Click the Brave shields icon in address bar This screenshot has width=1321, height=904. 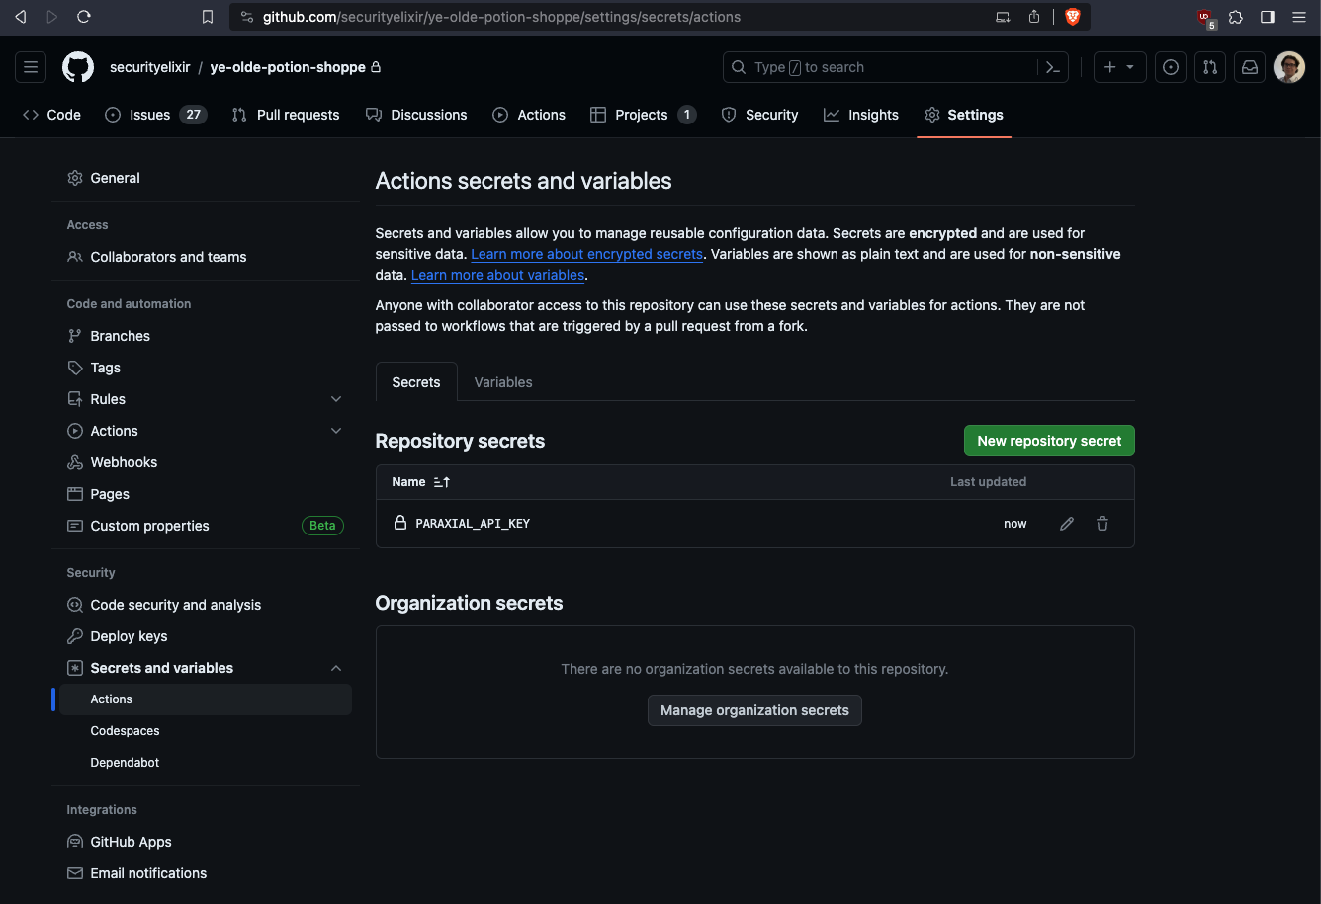point(1074,16)
